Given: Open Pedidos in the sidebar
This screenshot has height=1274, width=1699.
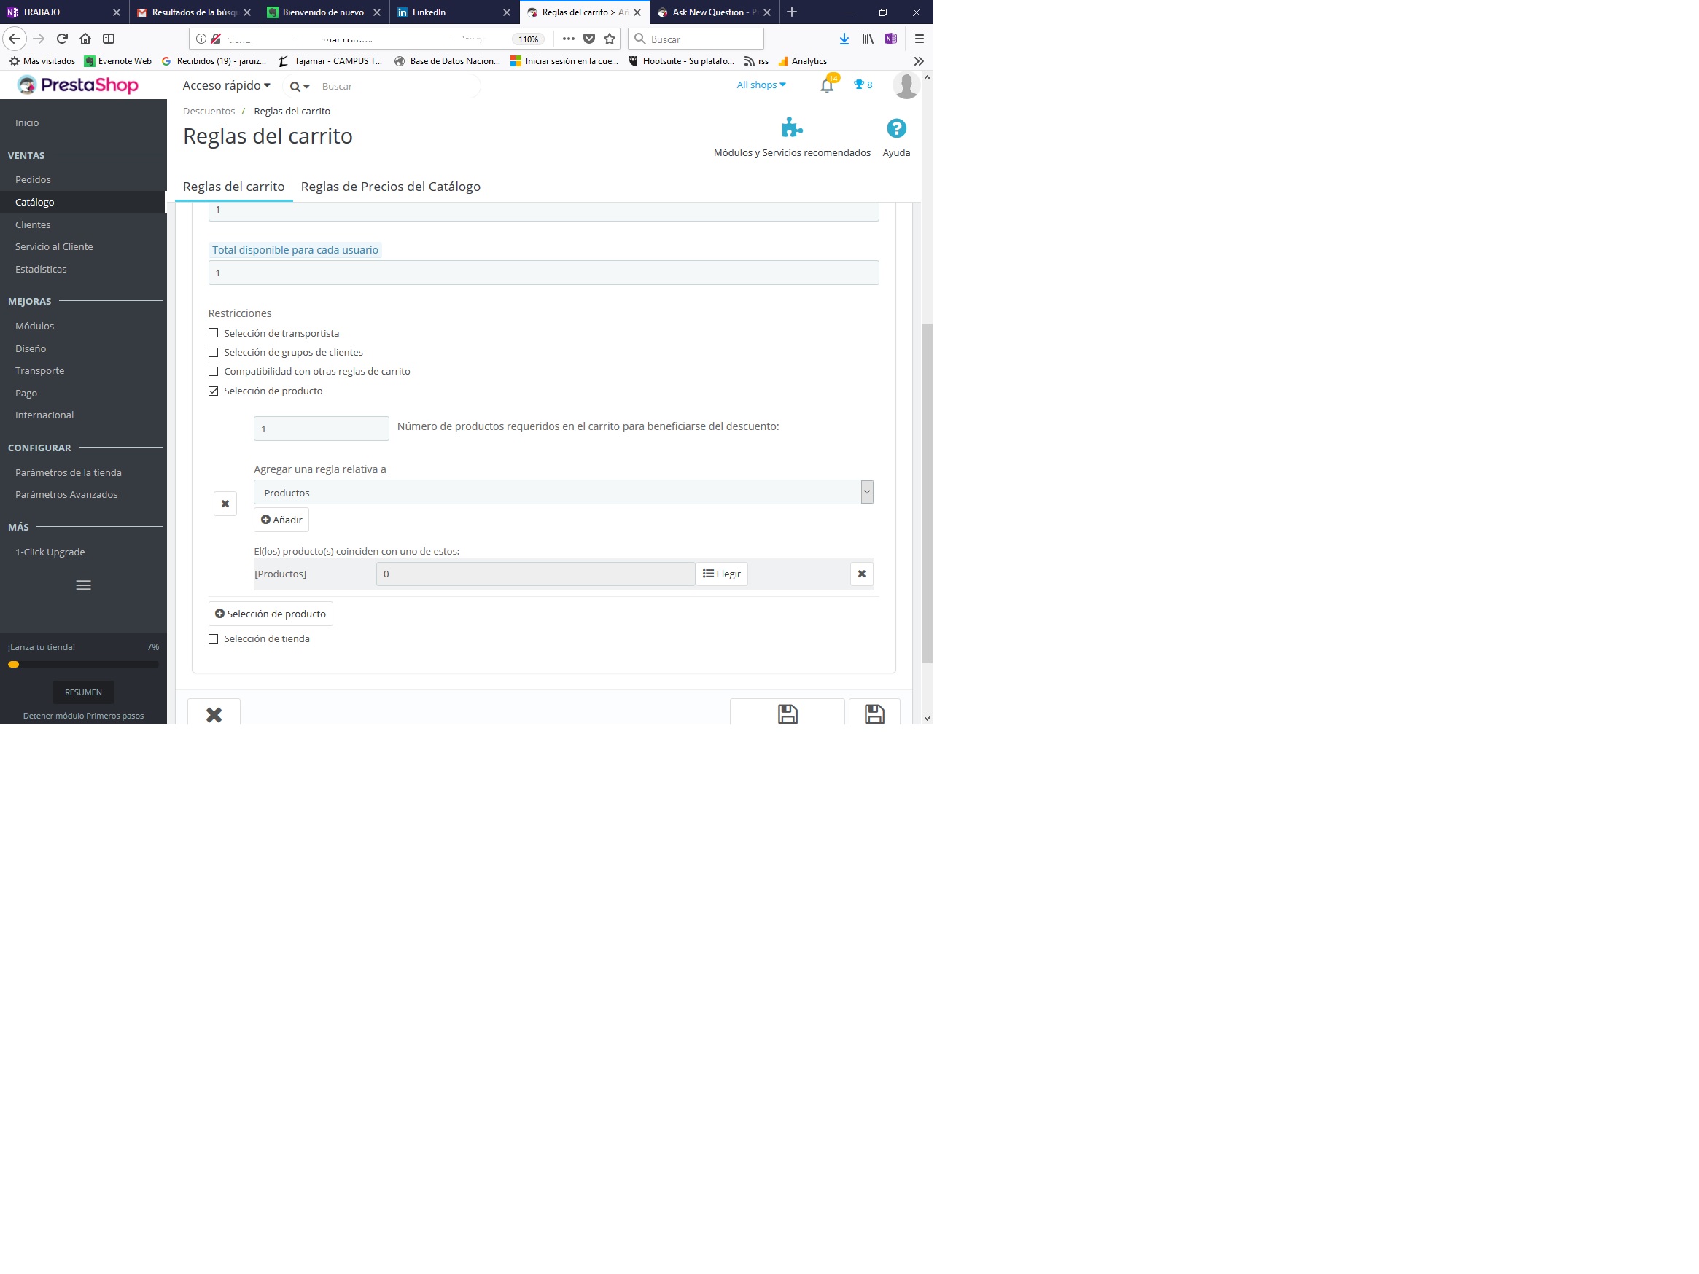Looking at the screenshot, I should point(33,180).
